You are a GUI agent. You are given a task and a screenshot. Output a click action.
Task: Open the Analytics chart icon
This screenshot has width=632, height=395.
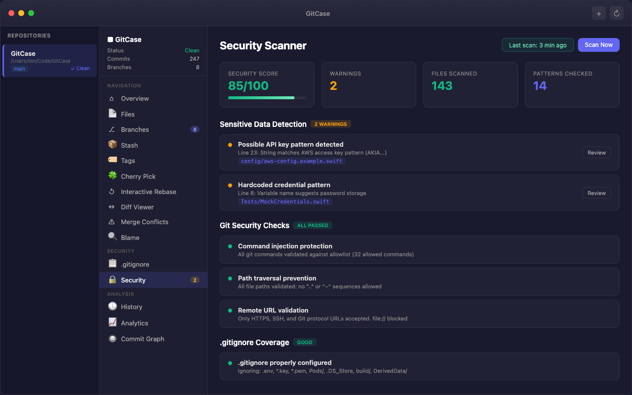(x=113, y=322)
